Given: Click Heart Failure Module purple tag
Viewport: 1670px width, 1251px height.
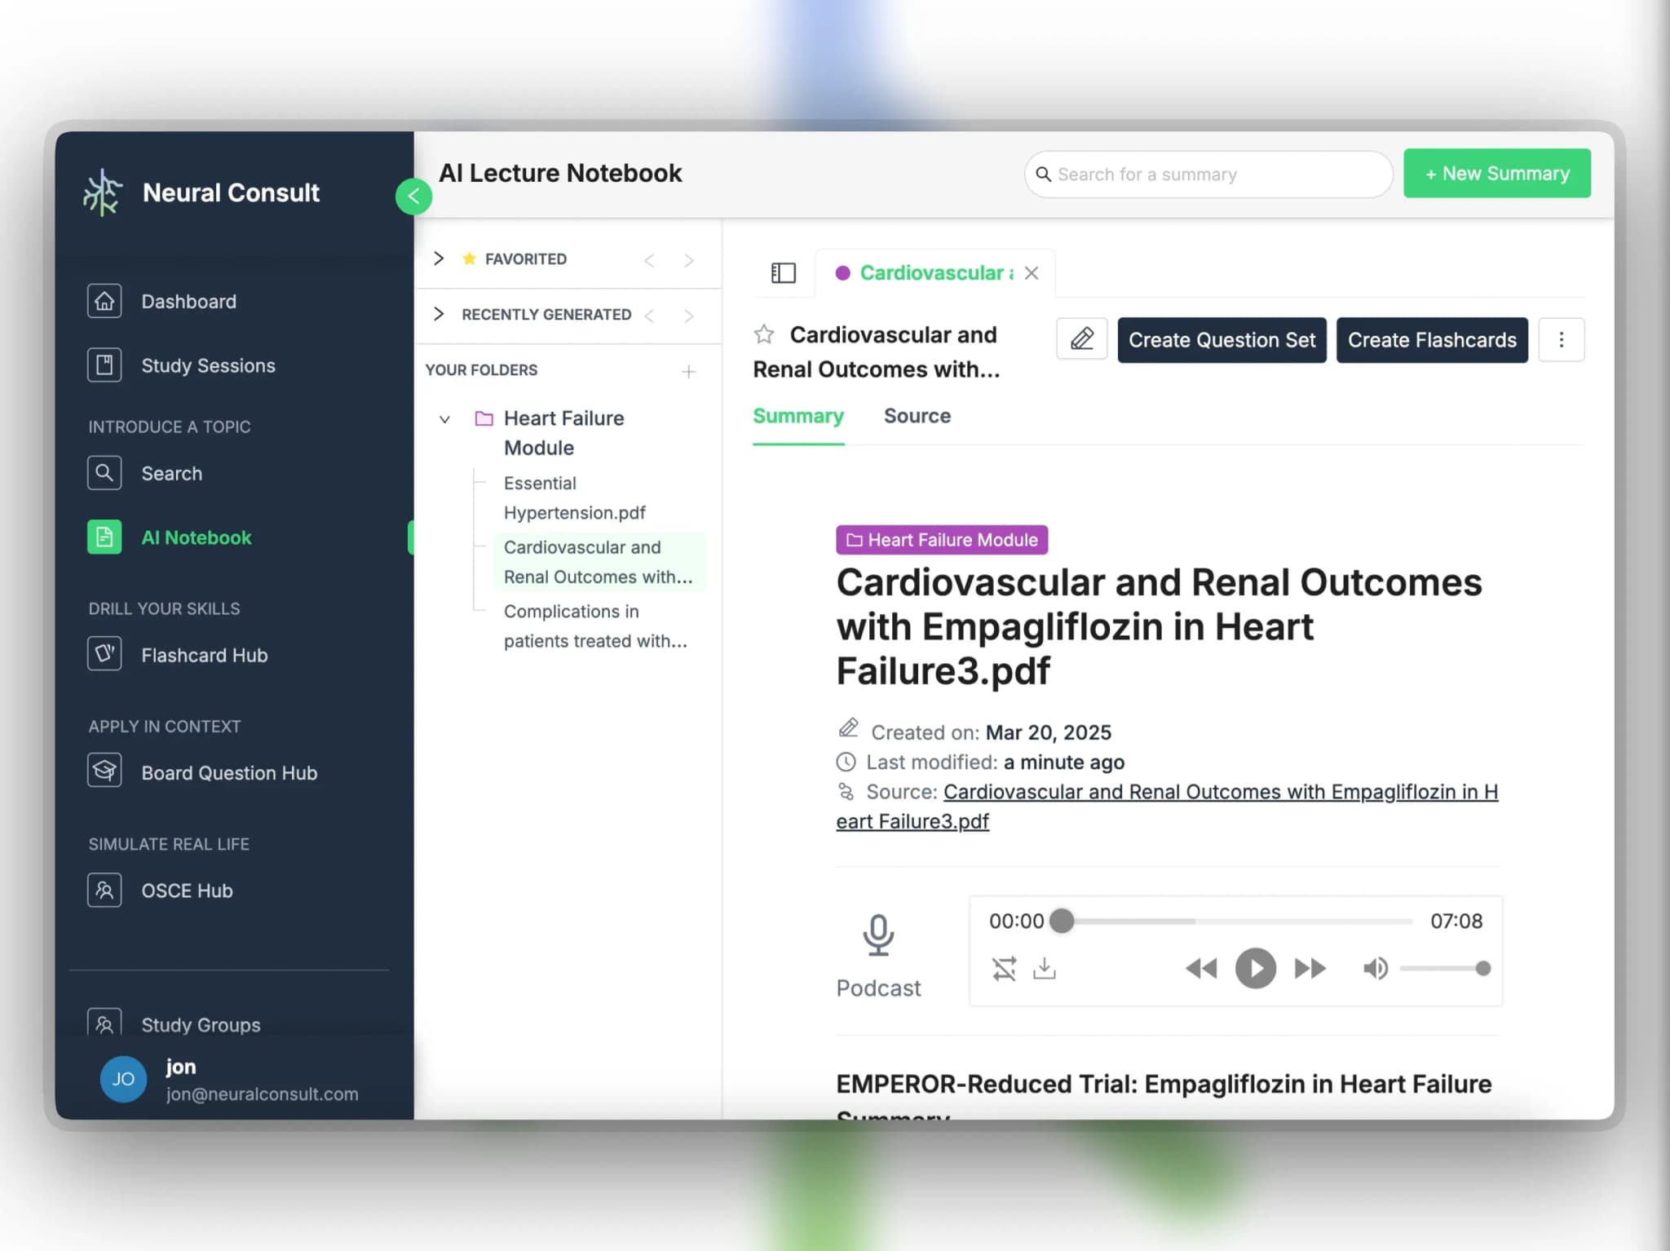Looking at the screenshot, I should point(942,540).
